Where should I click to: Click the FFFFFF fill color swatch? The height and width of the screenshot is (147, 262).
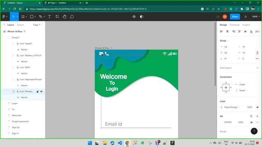[x=221, y=122]
